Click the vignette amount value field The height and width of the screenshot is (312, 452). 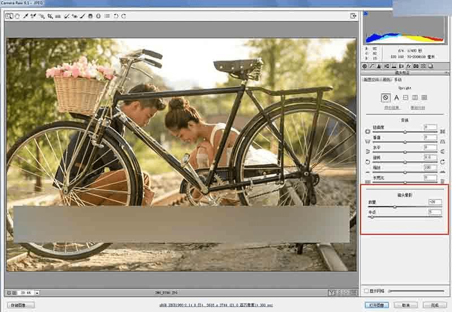click(x=434, y=202)
